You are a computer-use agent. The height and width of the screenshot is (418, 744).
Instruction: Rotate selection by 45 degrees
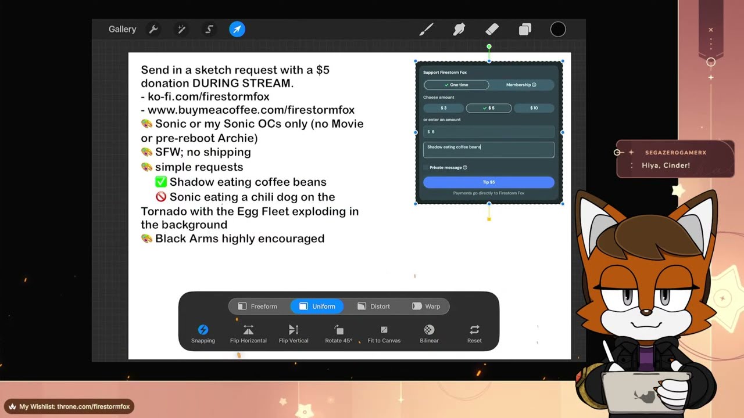pos(339,334)
